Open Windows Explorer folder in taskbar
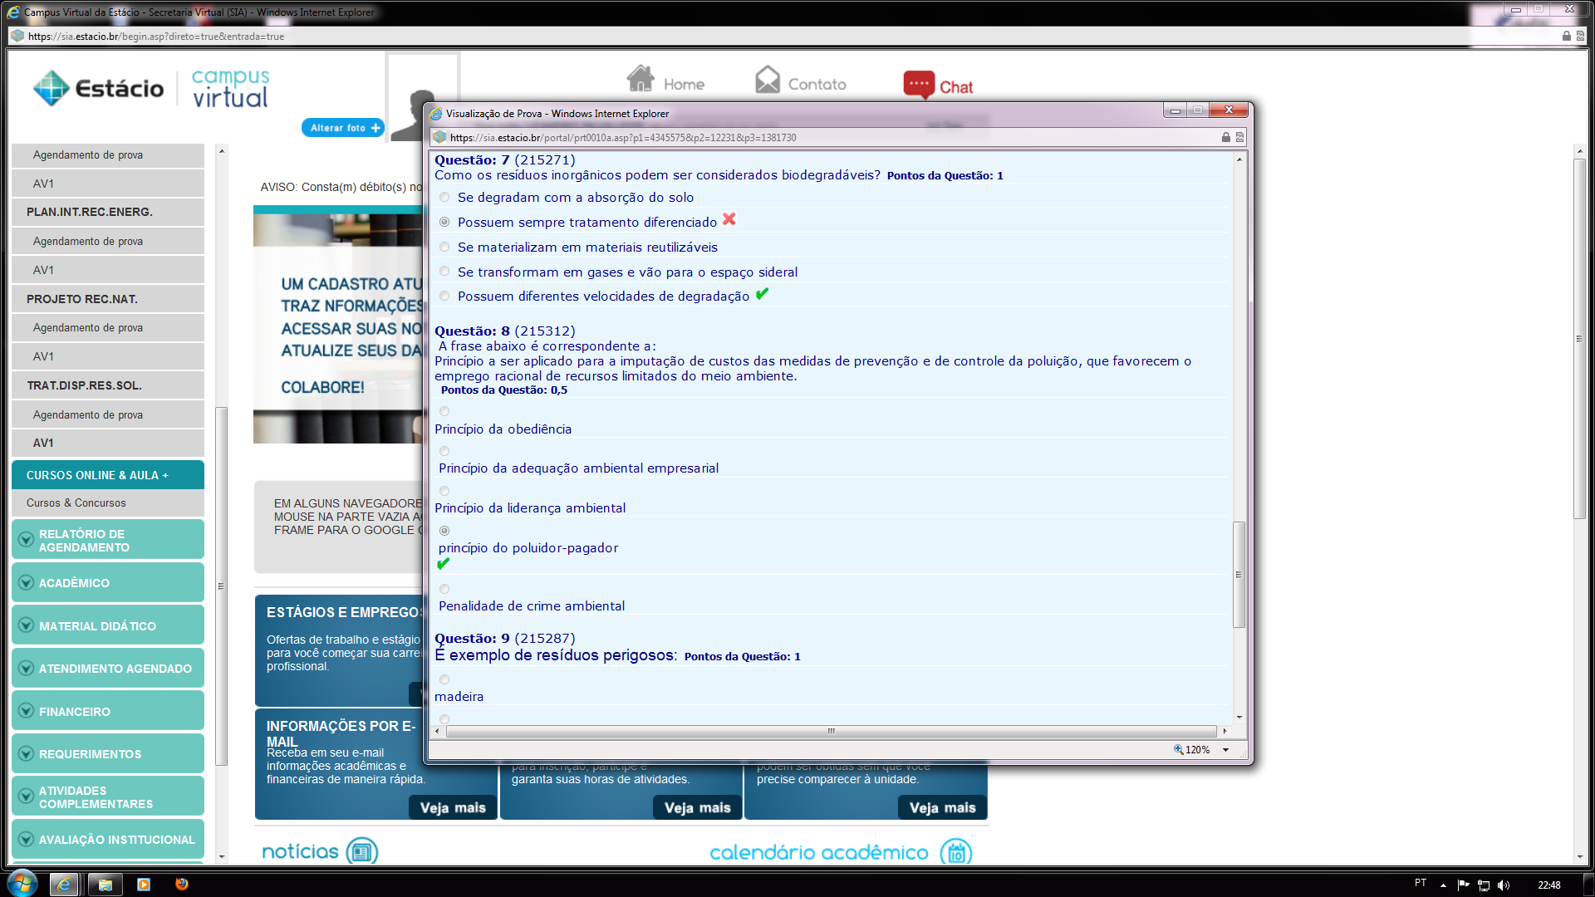The width and height of the screenshot is (1595, 897). [105, 885]
